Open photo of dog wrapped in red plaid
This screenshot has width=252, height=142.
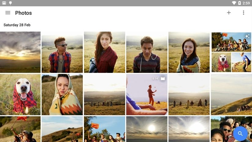pyautogui.click(x=20, y=95)
